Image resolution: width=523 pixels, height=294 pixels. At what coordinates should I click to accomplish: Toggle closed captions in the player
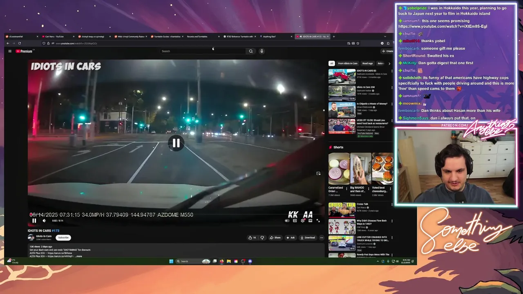[295, 220]
